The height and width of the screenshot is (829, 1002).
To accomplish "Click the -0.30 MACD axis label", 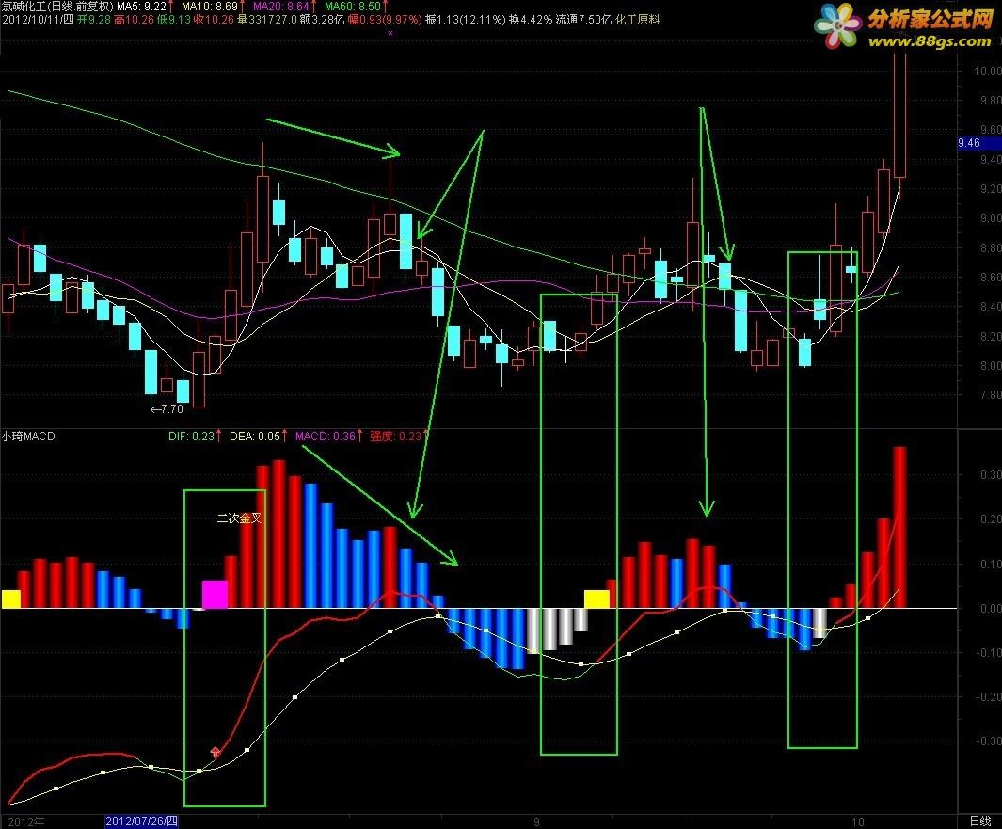I will [x=988, y=741].
